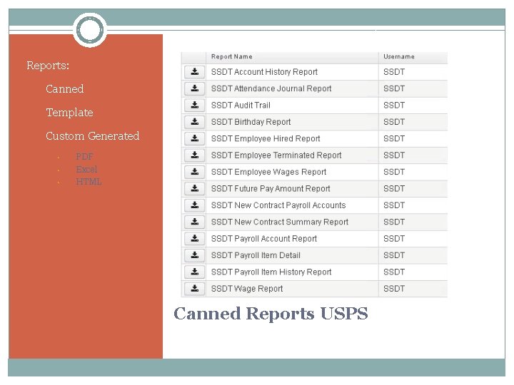Select 'SSDT Future Pay Amount Report' text
This screenshot has height=385, width=514.
(x=271, y=189)
